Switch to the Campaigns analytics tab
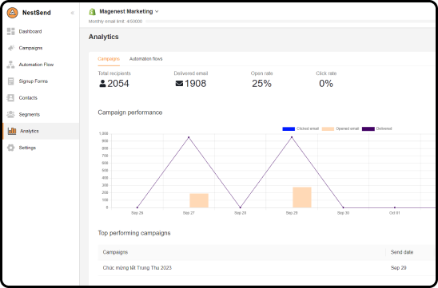This screenshot has height=288, width=438. (109, 59)
